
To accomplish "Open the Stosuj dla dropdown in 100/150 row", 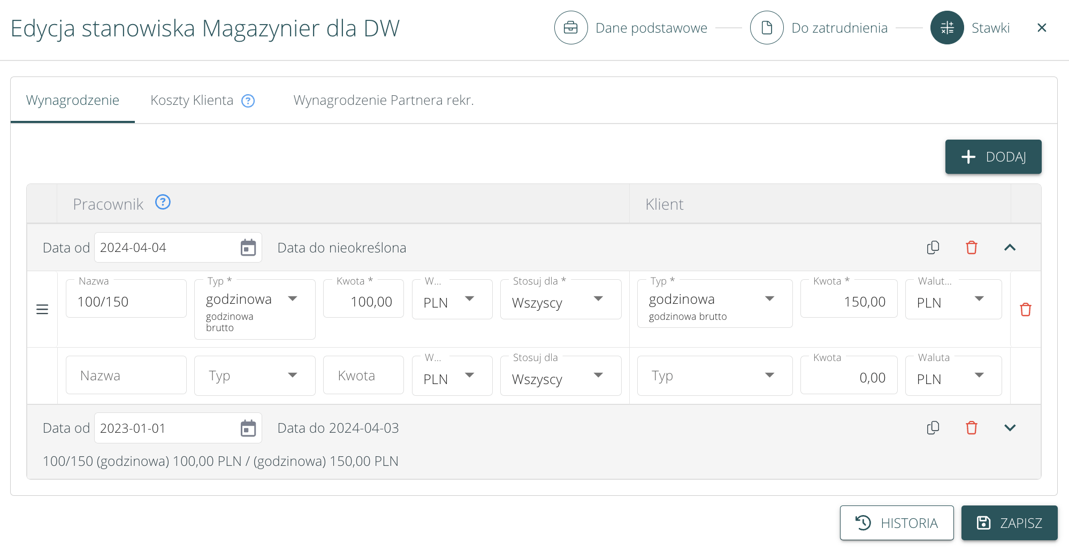I will click(x=560, y=300).
